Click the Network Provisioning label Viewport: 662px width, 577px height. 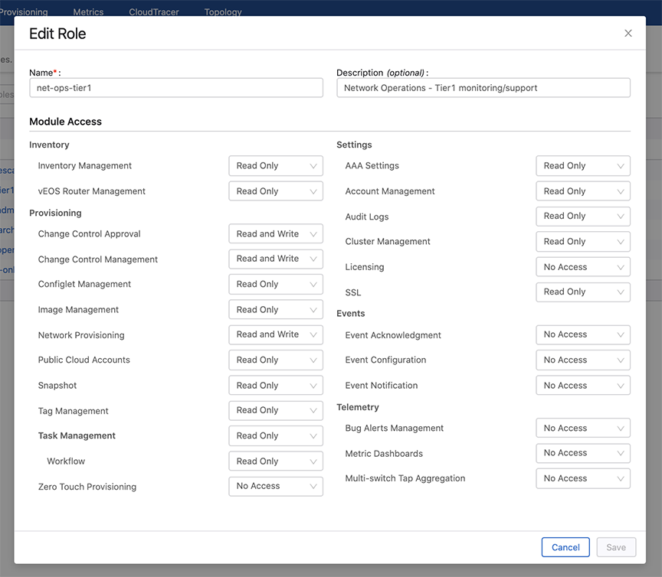tap(81, 335)
